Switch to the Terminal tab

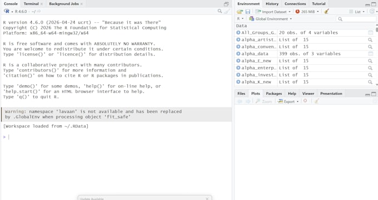click(x=31, y=4)
